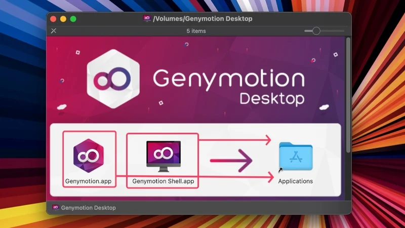Click the large white Genymotion hexagon logo

click(115, 81)
